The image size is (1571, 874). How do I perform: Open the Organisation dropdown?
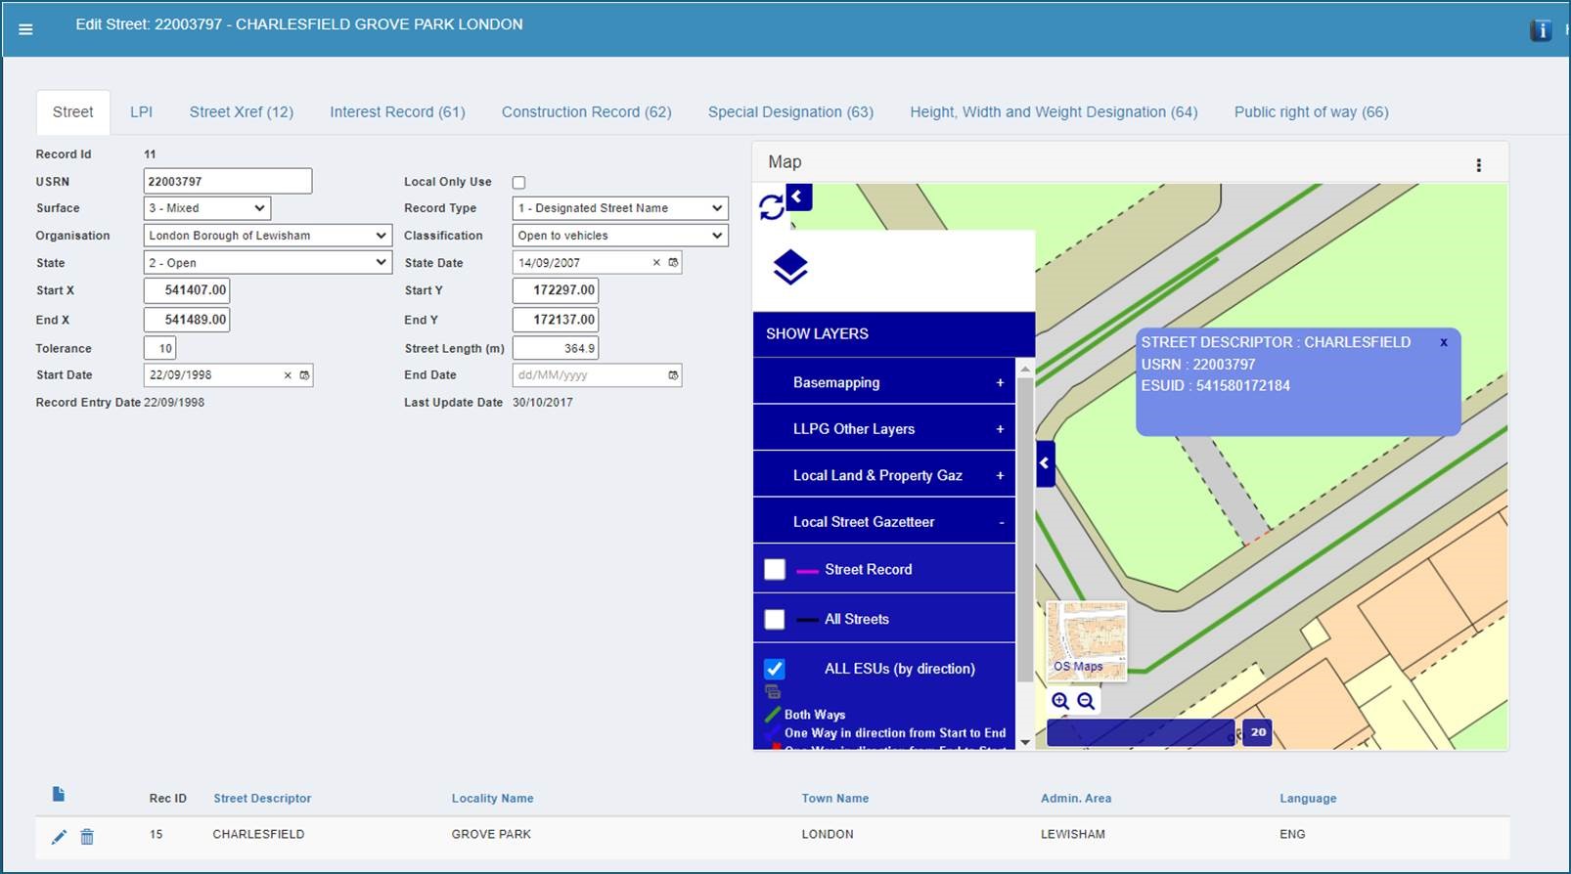click(x=268, y=236)
